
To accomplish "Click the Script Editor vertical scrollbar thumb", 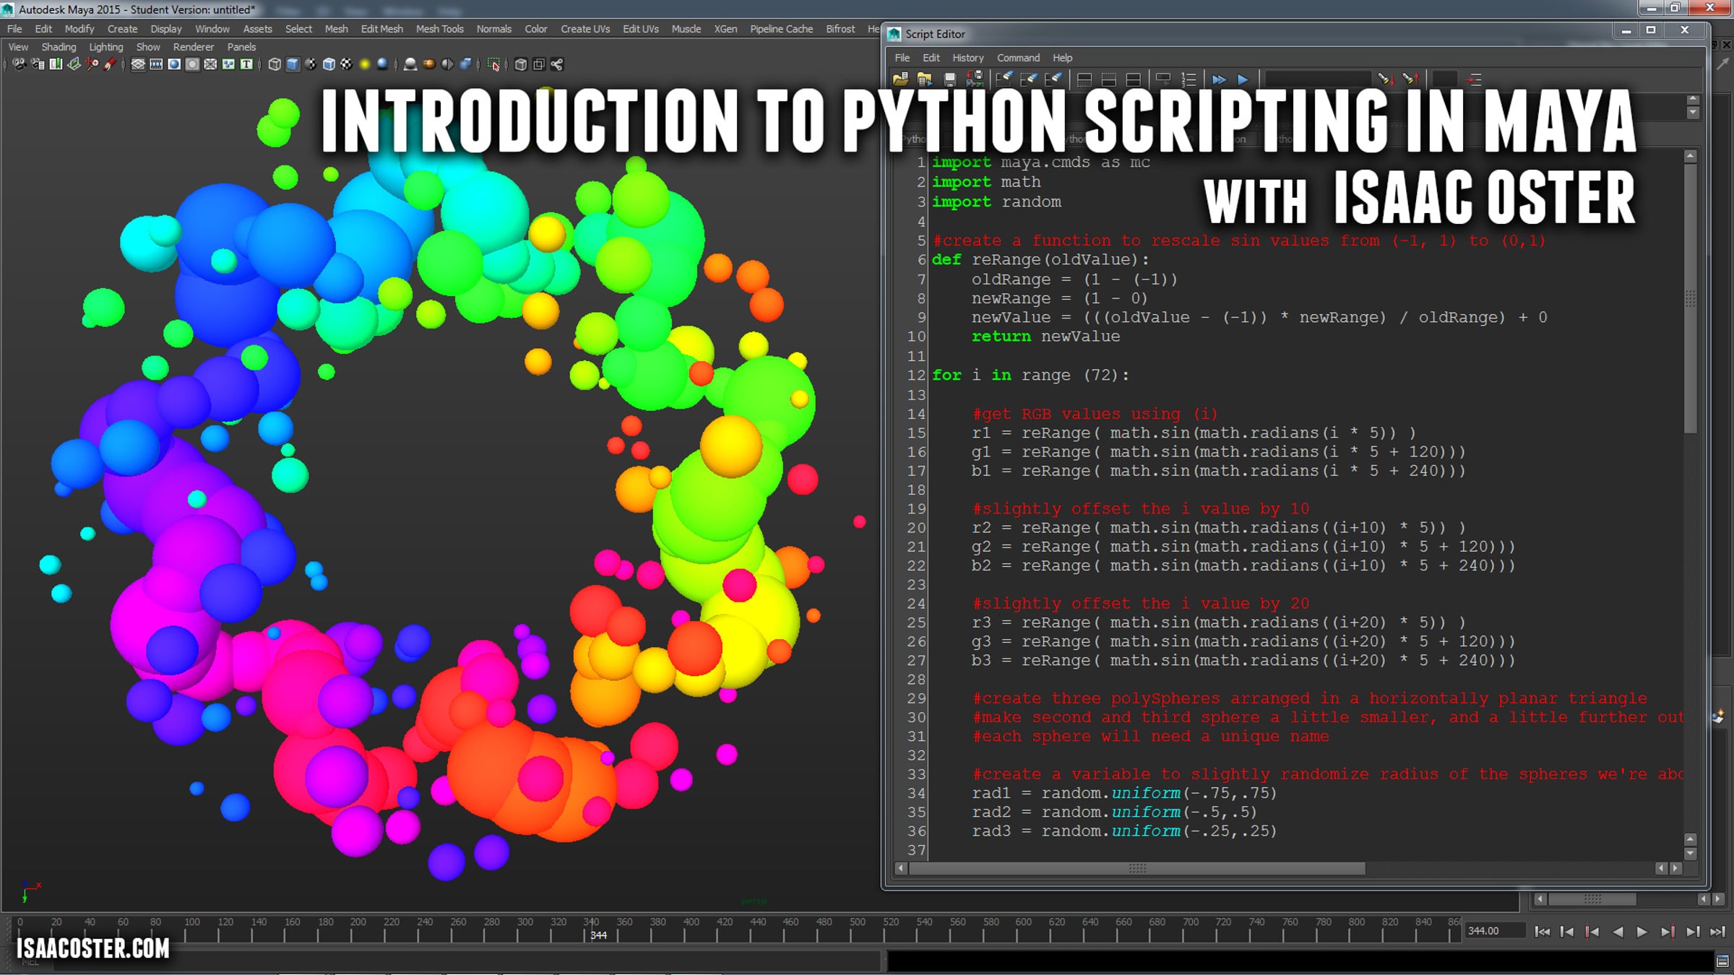I will [x=1690, y=298].
